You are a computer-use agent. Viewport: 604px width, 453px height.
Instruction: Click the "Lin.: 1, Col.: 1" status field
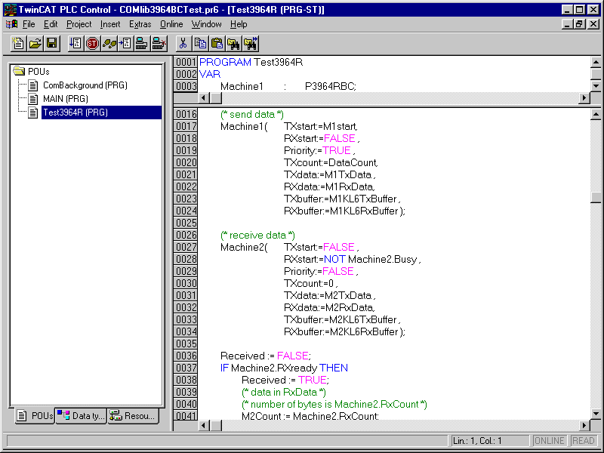point(489,441)
